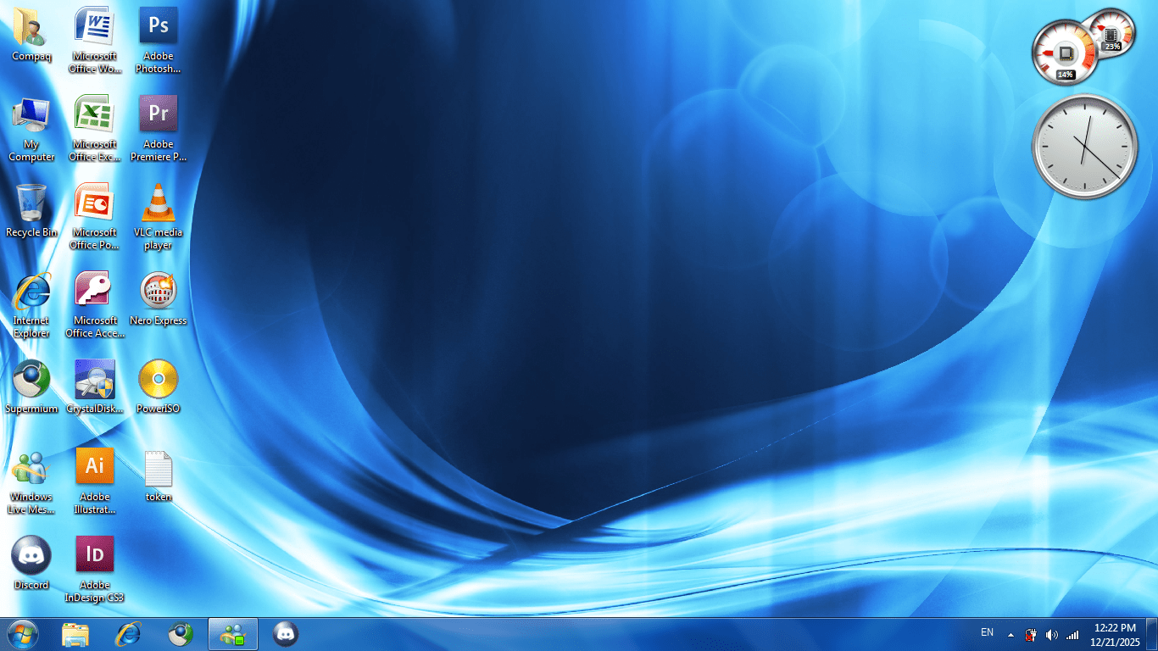
Task: Open Adobe InDesign CS3
Action: pos(94,556)
